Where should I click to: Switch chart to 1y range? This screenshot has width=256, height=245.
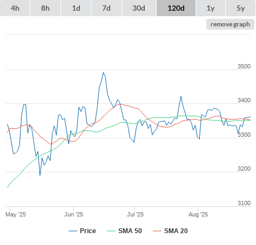(x=211, y=8)
